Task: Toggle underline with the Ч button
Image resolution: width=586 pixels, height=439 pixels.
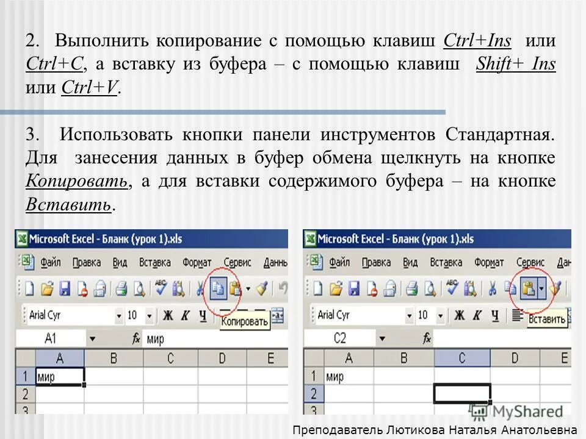Action: [203, 314]
